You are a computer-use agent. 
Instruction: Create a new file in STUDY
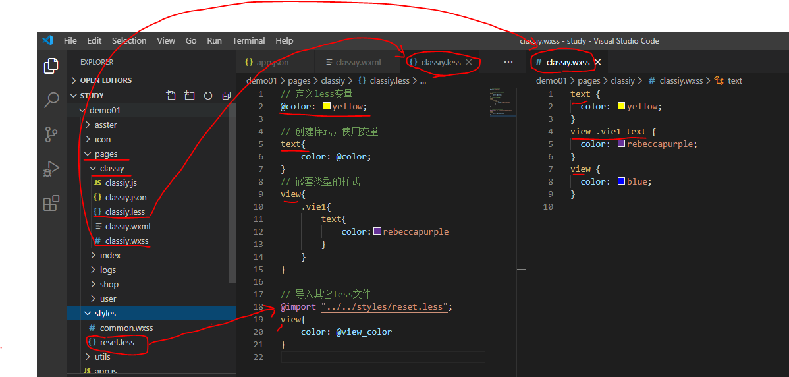(171, 95)
